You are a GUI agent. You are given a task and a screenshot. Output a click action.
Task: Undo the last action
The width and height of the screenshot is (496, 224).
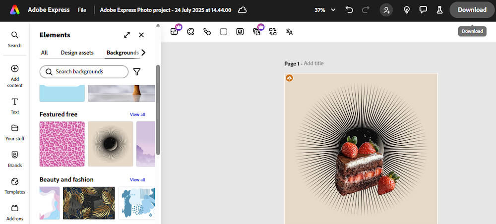349,10
